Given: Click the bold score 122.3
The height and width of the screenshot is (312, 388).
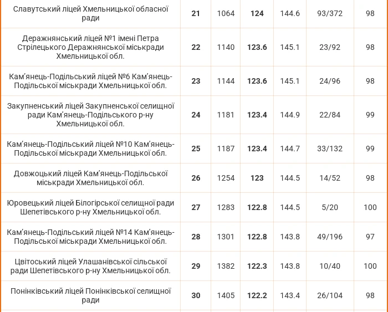Looking at the screenshot, I should click(x=257, y=266).
